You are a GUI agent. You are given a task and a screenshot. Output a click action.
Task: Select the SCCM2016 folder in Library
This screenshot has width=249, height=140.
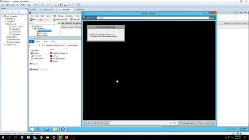pos(13,37)
